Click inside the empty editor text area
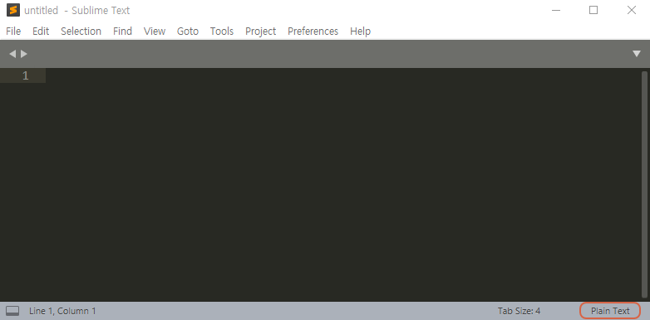The height and width of the screenshot is (320, 650). 343,184
